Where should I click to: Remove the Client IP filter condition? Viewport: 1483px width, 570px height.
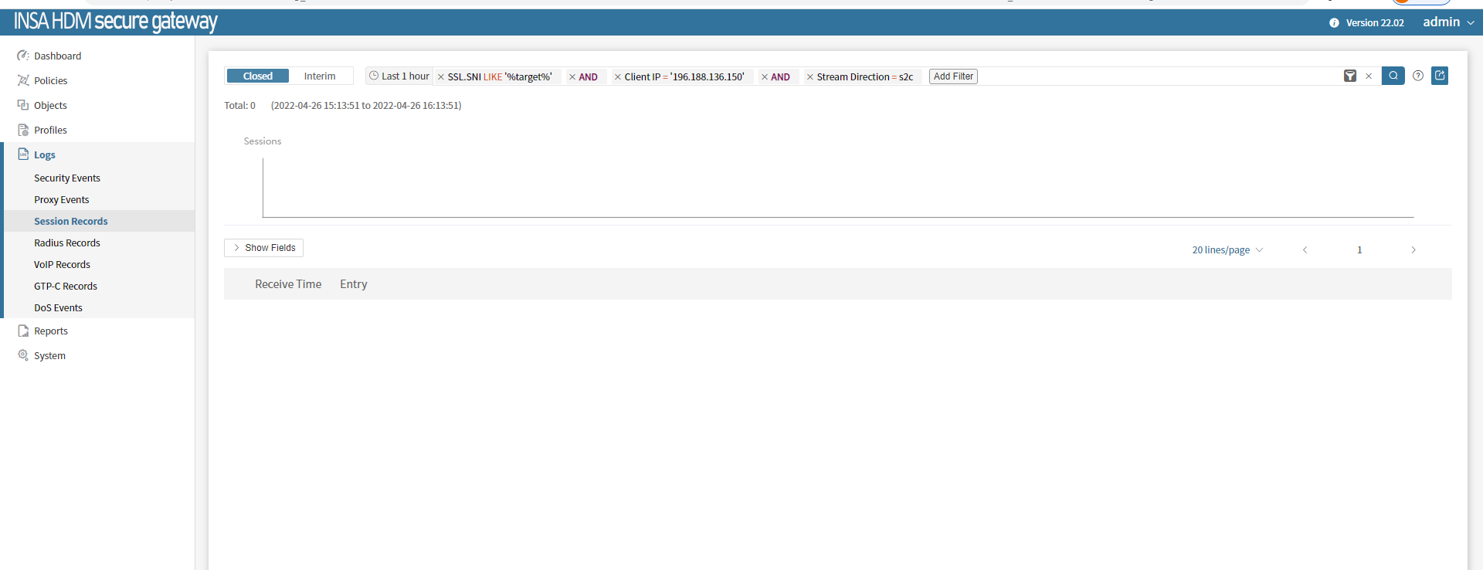coord(618,77)
